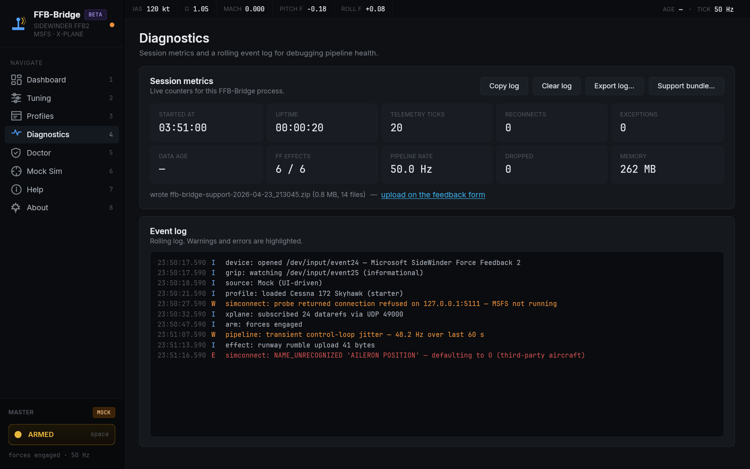Click the About gear icon
This screenshot has height=469, width=750.
click(16, 208)
